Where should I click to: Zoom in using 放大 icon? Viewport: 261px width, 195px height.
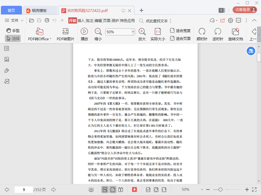point(142,34)
